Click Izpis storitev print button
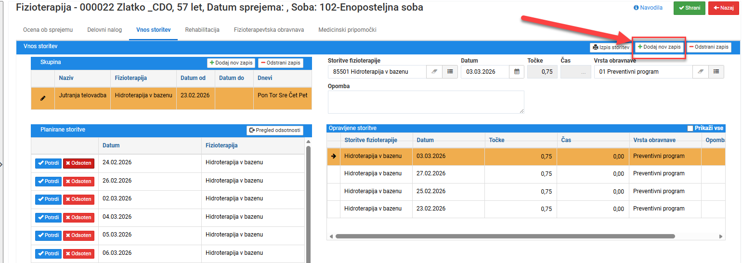The height and width of the screenshot is (263, 742). coord(611,47)
